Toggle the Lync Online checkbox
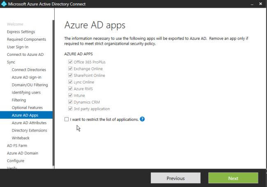Viewport: 267px width, 187px height. coord(70,82)
